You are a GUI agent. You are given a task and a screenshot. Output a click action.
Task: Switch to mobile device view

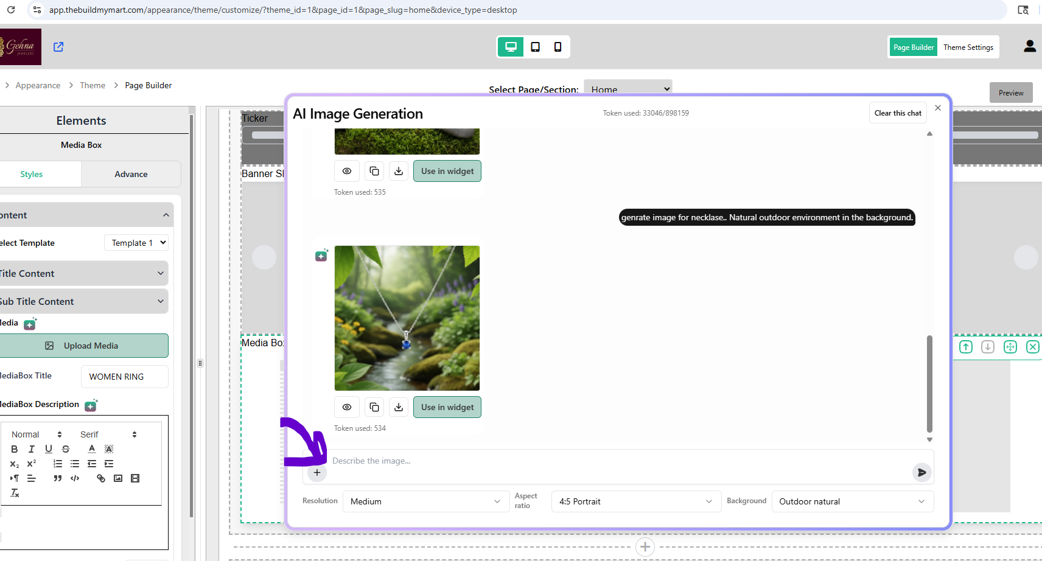(558, 47)
